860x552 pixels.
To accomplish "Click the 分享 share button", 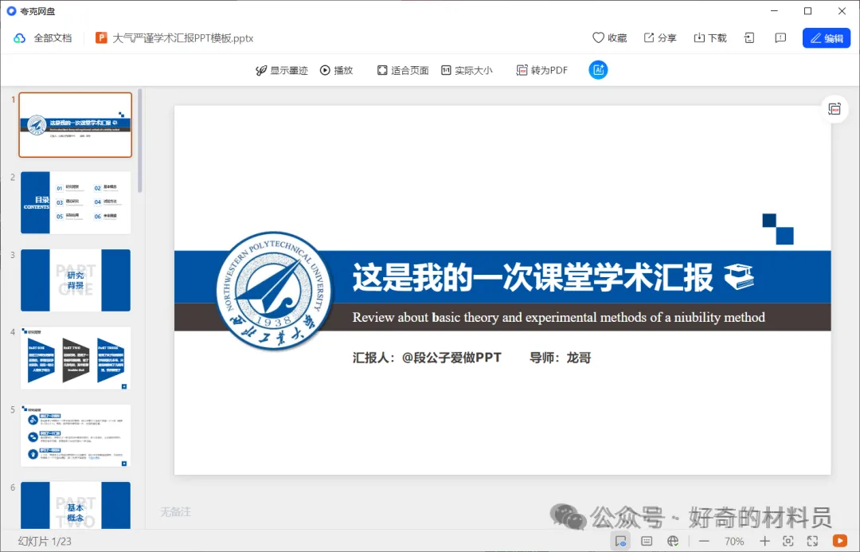I will click(x=660, y=38).
